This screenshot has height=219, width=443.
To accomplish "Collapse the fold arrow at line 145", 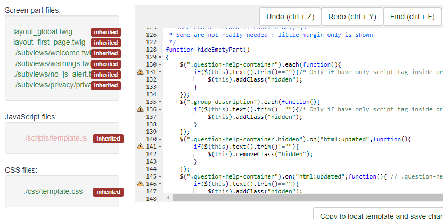I will pyautogui.click(x=160, y=176).
